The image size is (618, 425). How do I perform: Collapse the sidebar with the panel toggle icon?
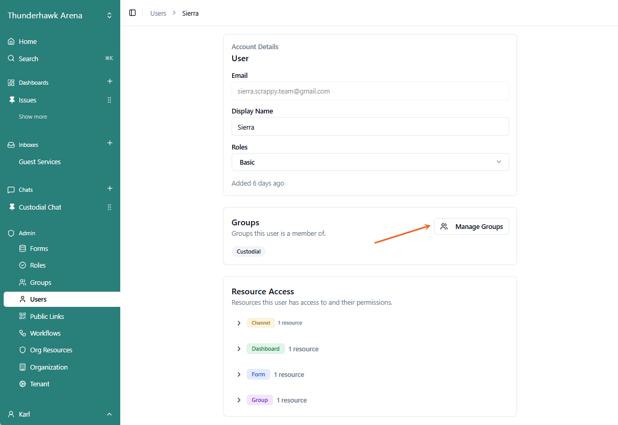click(x=132, y=13)
